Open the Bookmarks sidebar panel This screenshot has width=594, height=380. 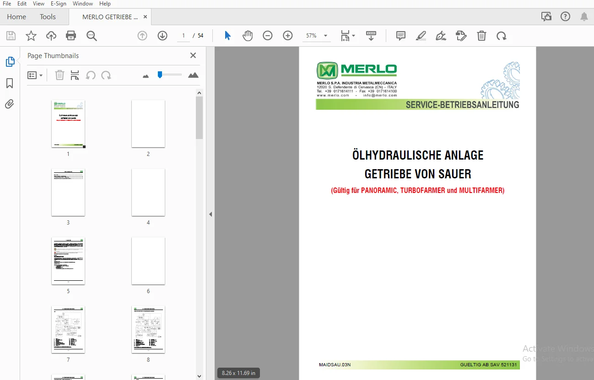[10, 83]
